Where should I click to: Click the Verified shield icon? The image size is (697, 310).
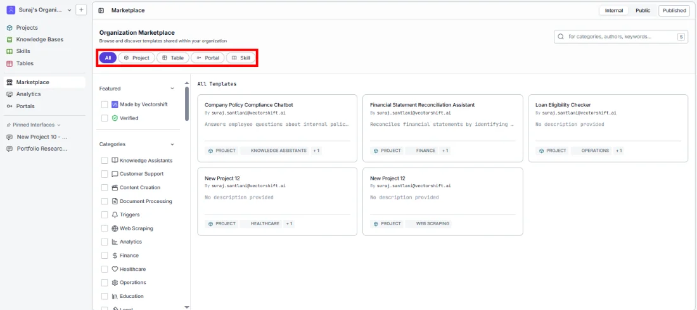(x=115, y=118)
